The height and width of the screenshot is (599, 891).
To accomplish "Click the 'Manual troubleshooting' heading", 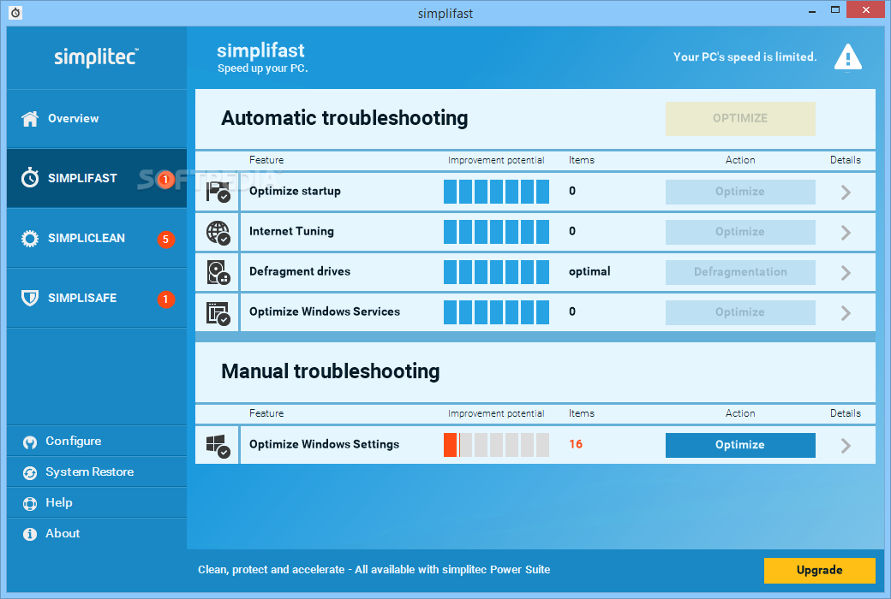I will point(330,371).
